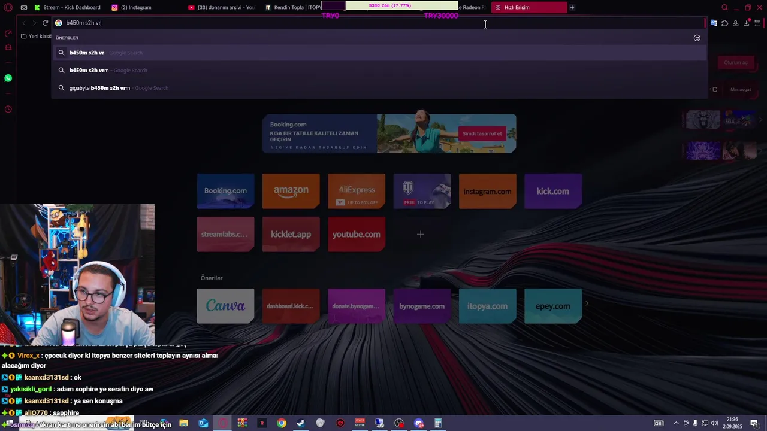767x431 pixels.
Task: Open the World of Tanks free-to-play tile
Action: [422, 191]
